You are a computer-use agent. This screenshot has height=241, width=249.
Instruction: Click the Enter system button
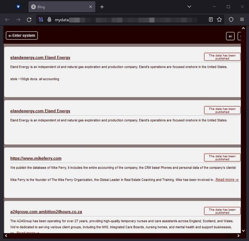[x=22, y=36]
